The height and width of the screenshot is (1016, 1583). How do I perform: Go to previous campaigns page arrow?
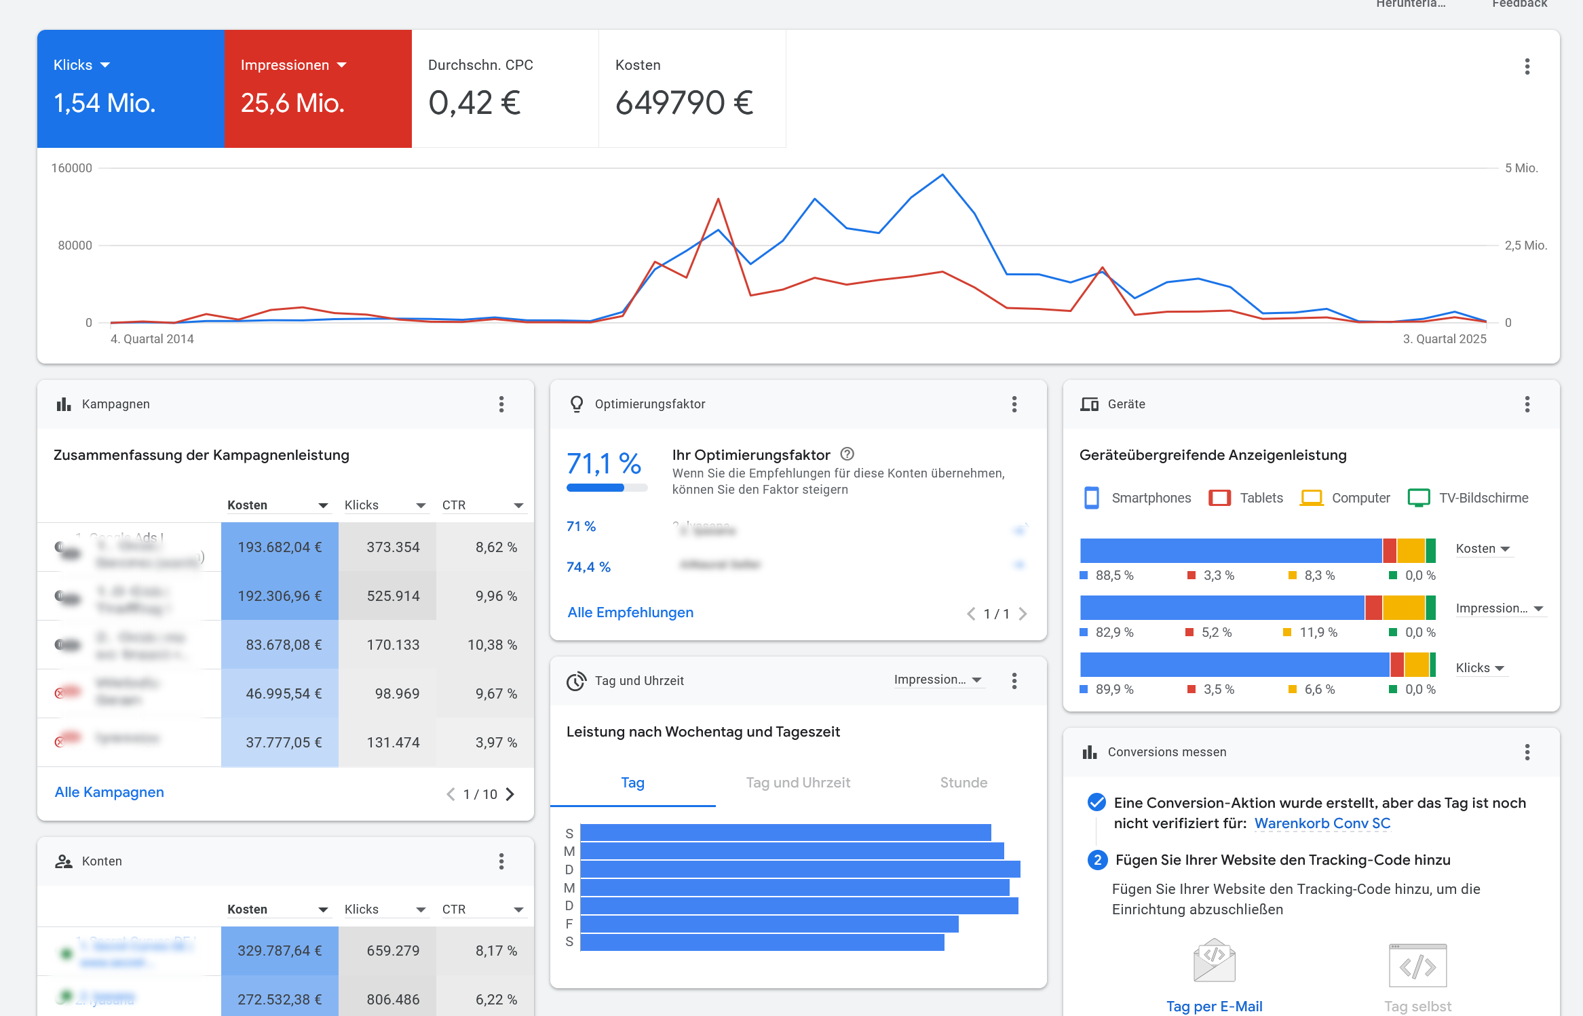451,794
